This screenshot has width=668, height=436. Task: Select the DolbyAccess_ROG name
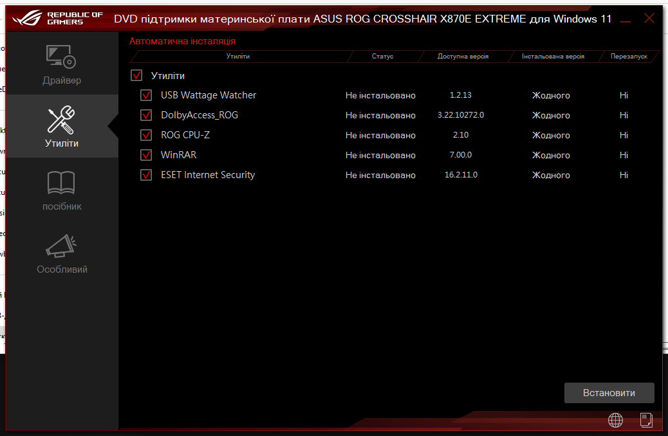point(199,115)
